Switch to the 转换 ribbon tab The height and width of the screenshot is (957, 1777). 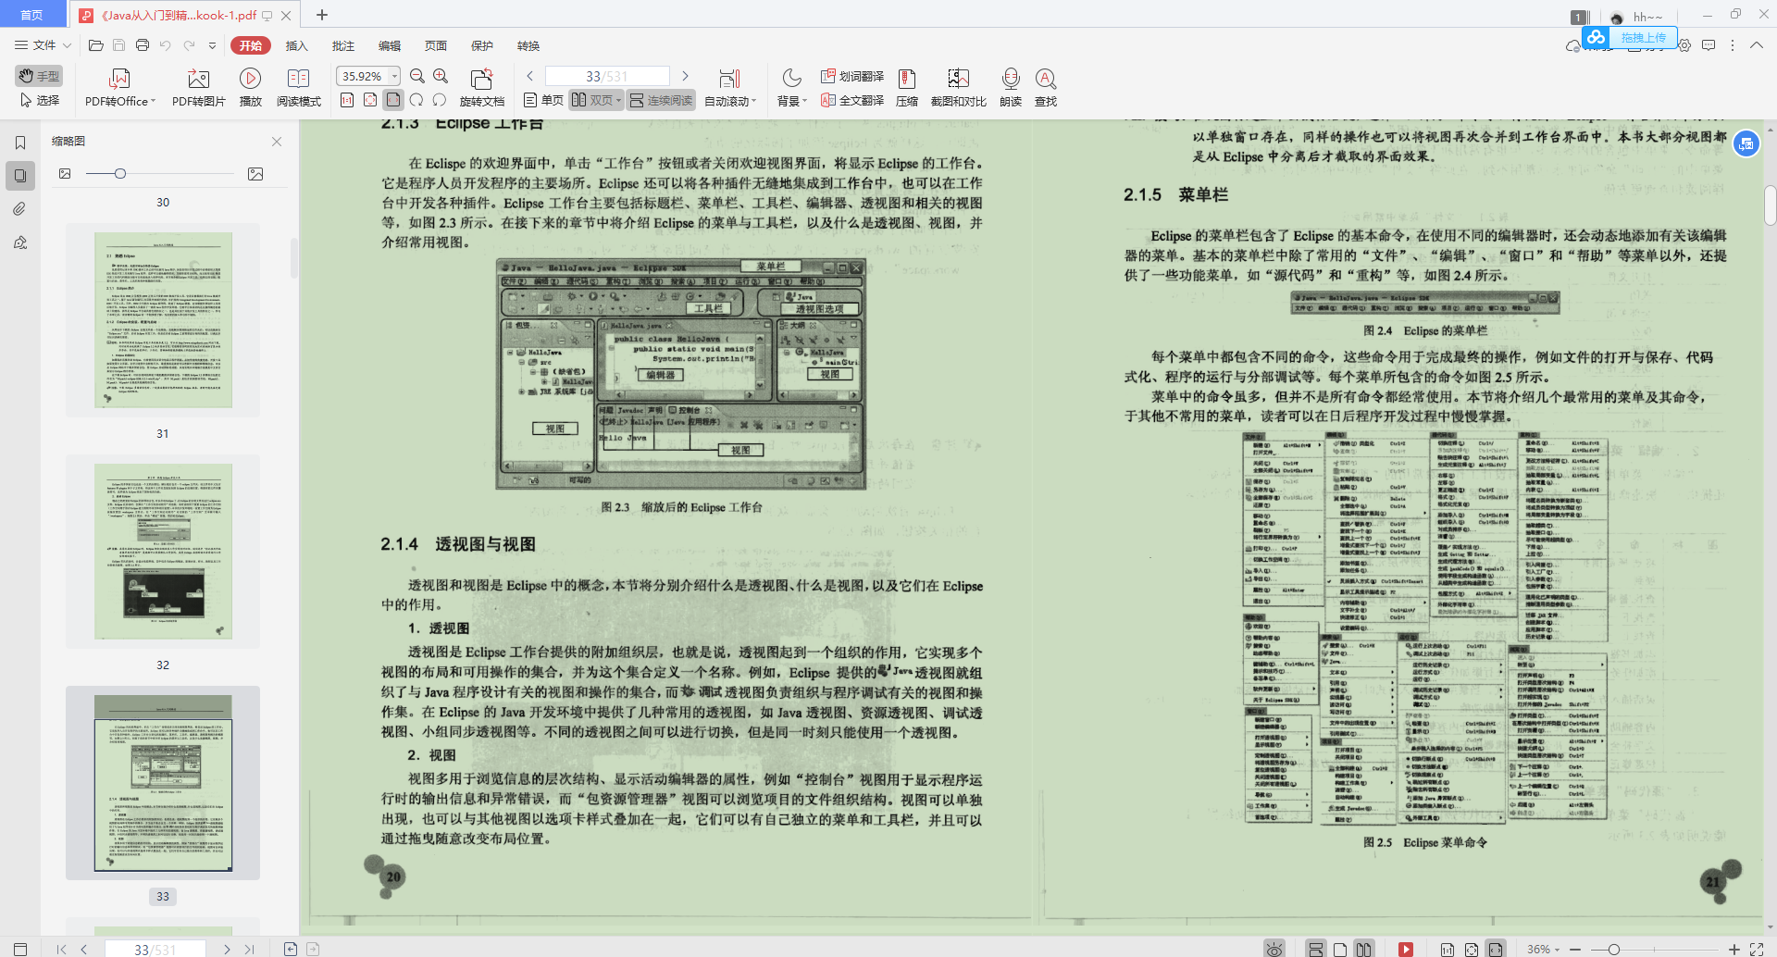528,45
